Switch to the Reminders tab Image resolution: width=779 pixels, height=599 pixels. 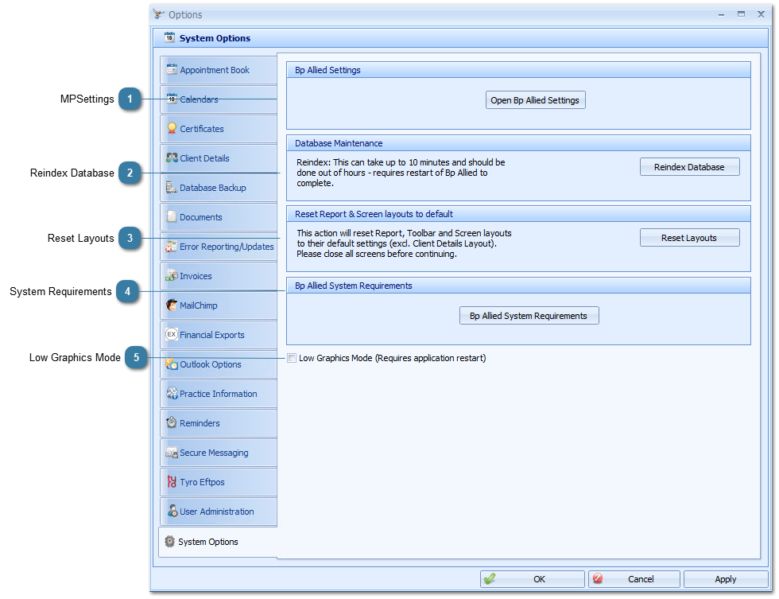(218, 423)
